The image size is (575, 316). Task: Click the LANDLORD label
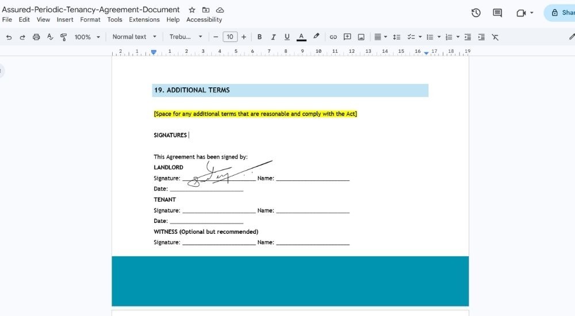(168, 168)
